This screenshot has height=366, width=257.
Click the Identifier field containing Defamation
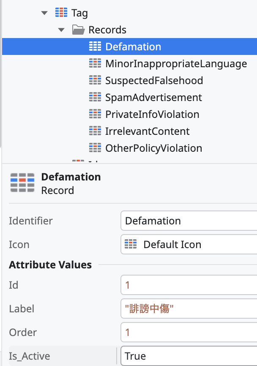(189, 221)
